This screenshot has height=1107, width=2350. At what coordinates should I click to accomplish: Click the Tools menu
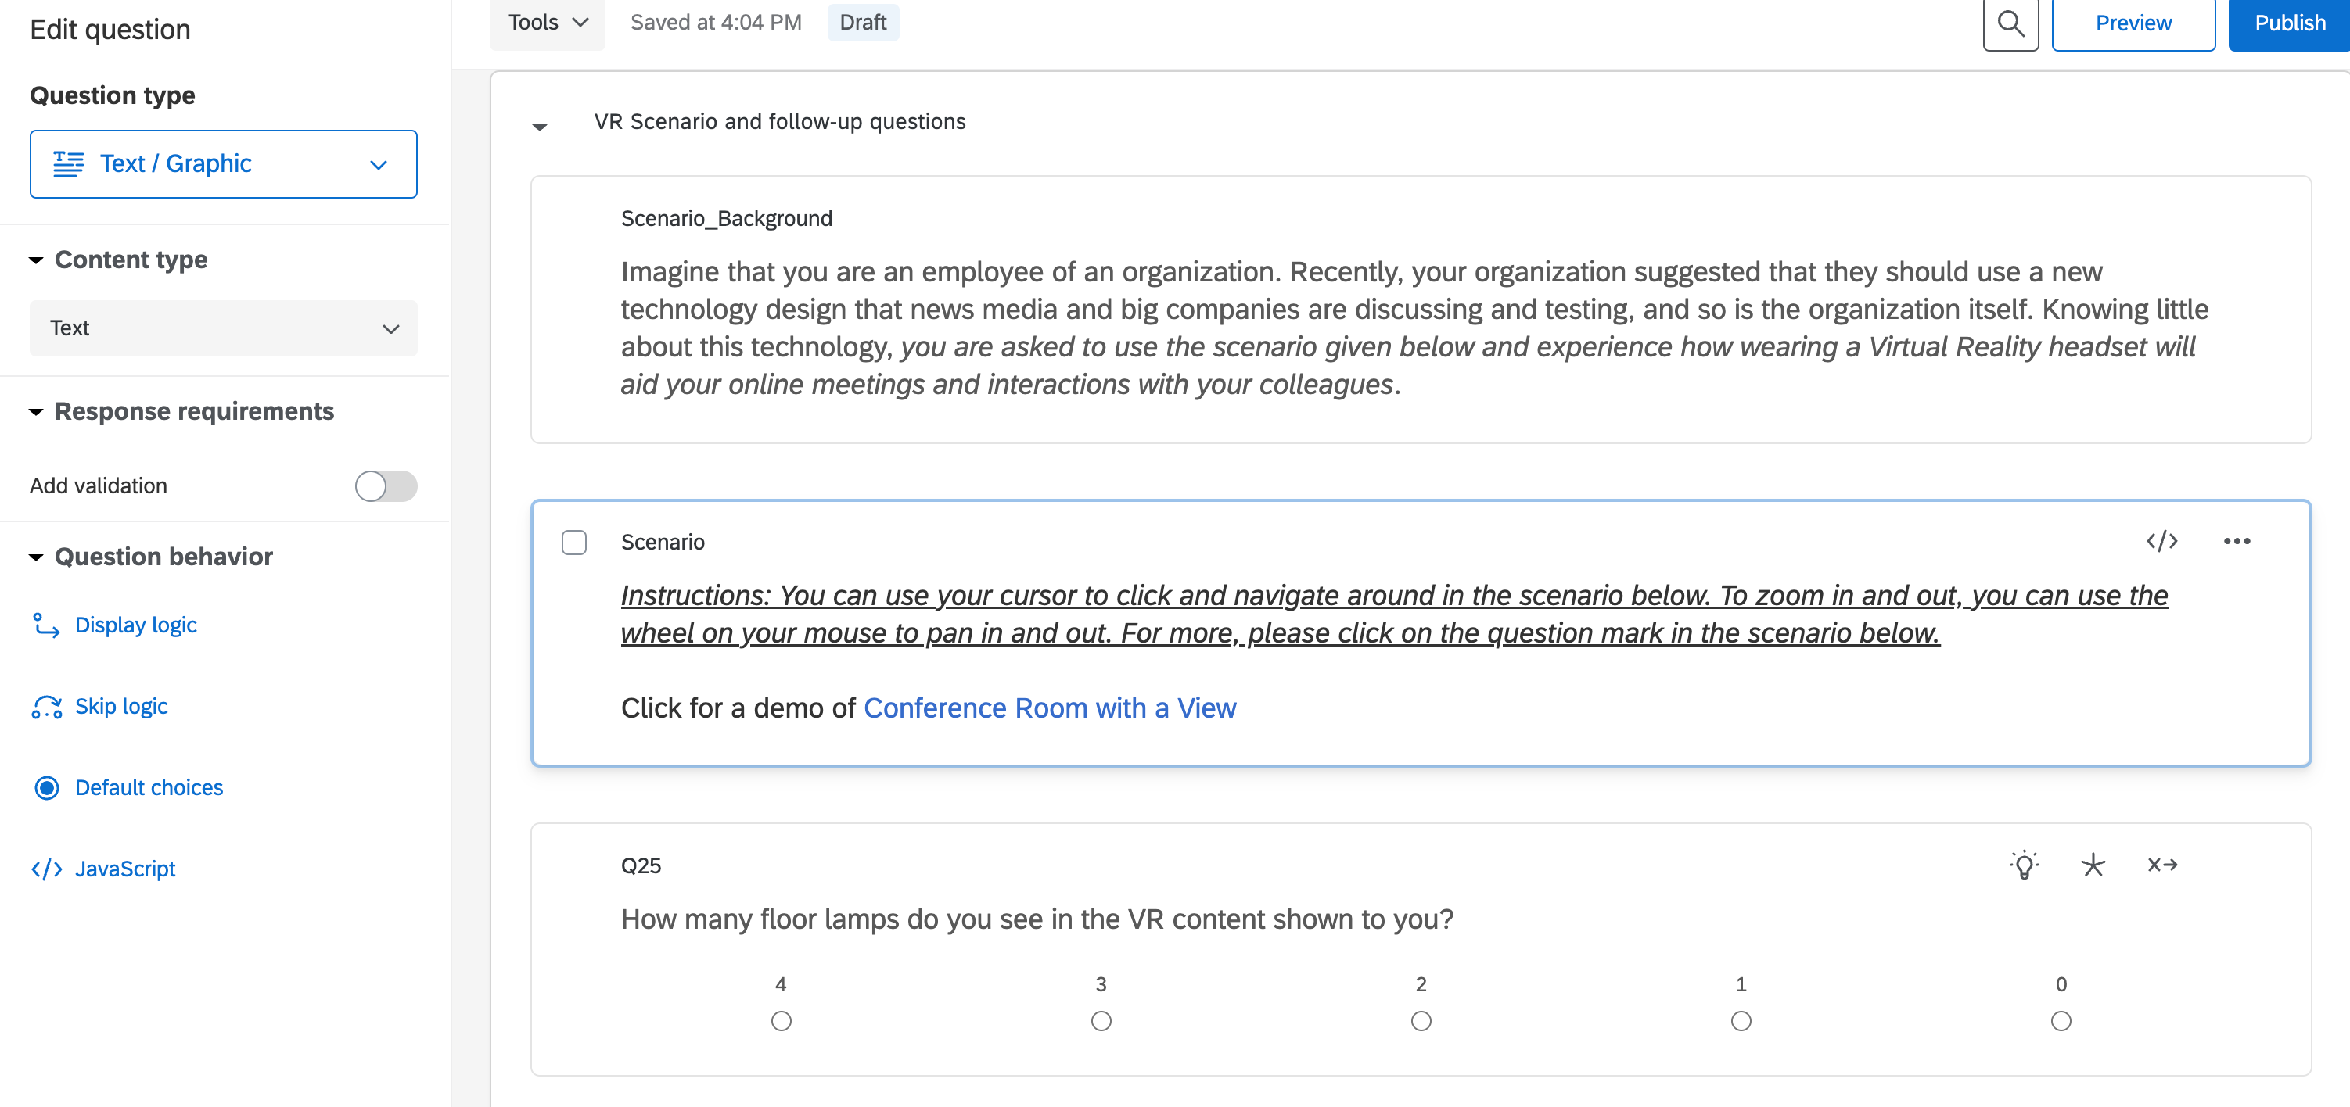(x=547, y=21)
